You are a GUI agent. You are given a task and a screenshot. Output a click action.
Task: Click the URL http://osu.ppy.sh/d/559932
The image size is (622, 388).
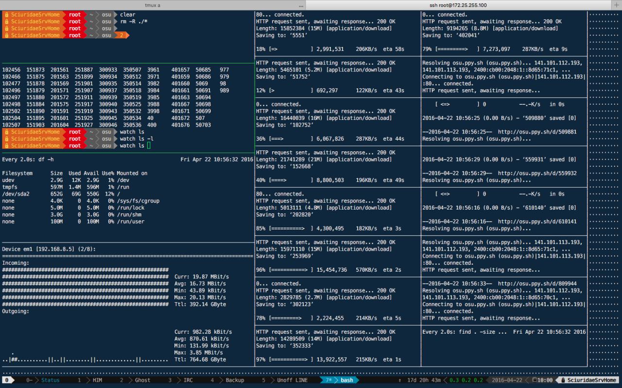coord(537,173)
